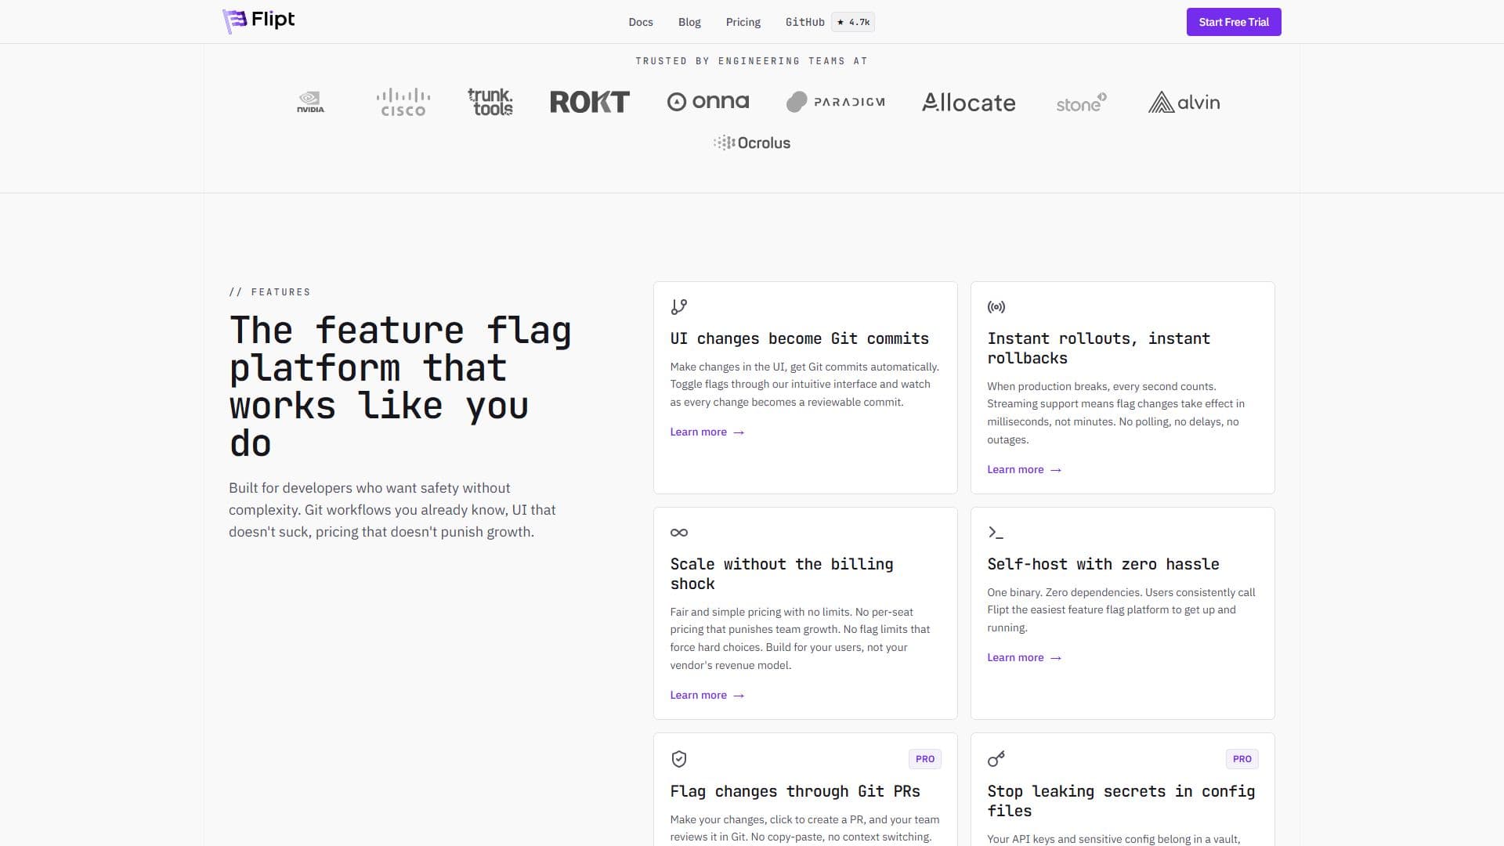The image size is (1504, 846).
Task: Click the '// FEATURES' section label
Action: [x=269, y=292]
